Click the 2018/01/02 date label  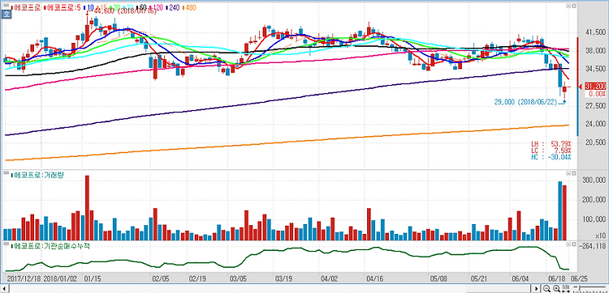(60, 278)
